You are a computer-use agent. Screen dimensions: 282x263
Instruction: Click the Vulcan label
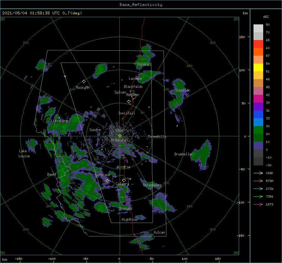159,232
